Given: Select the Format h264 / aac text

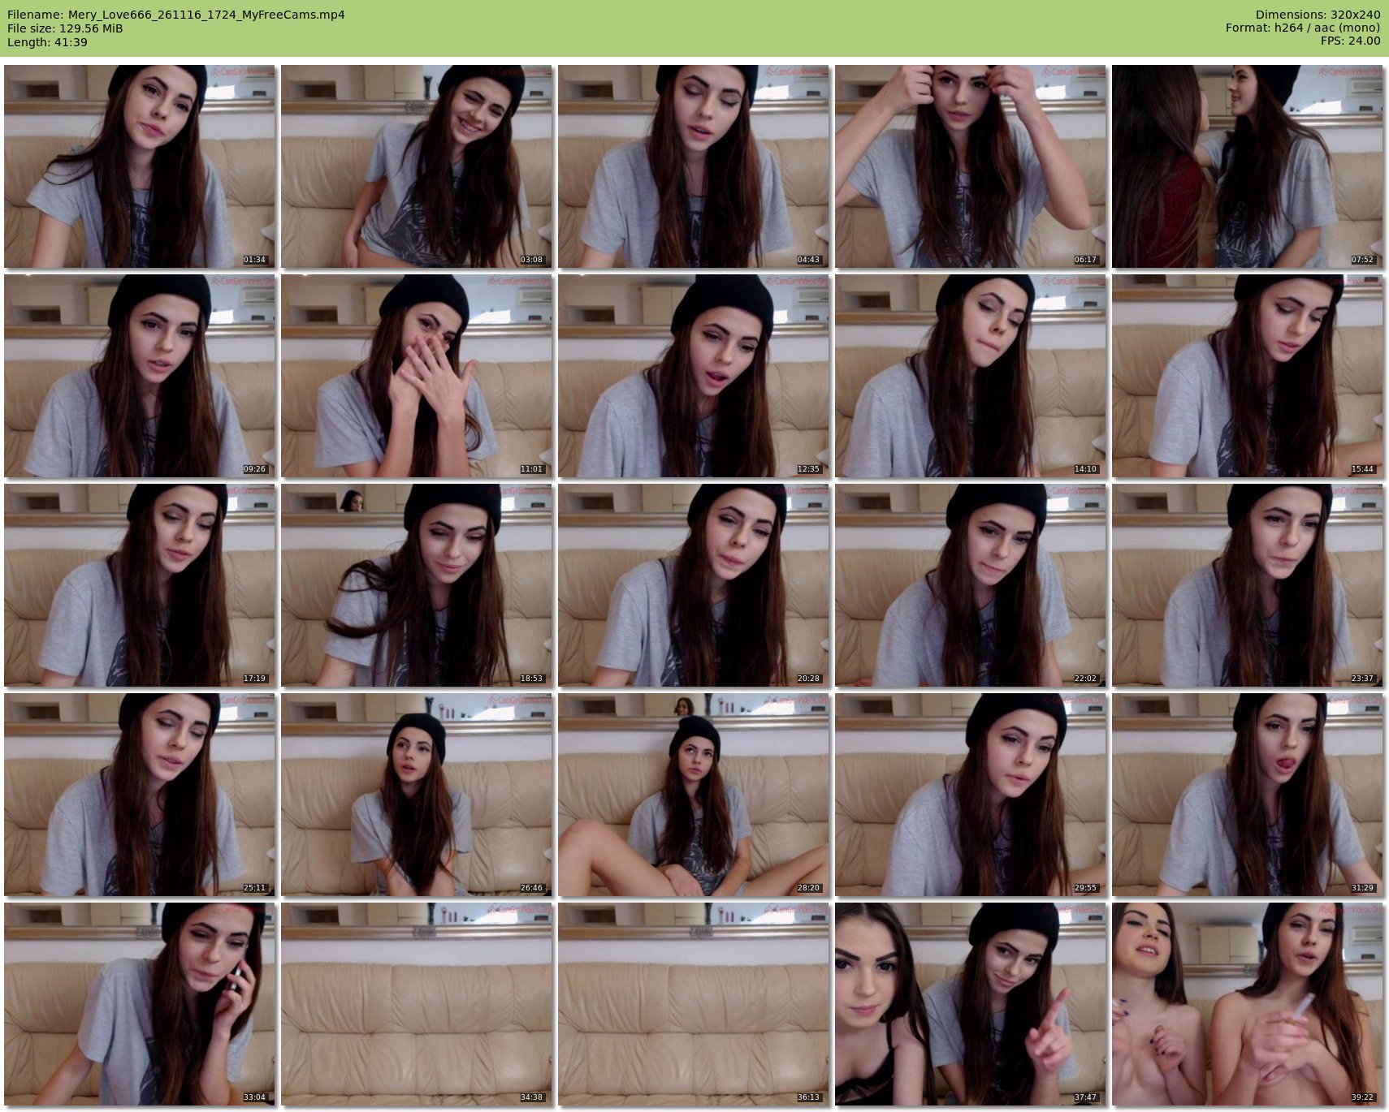Looking at the screenshot, I should coord(1303,28).
